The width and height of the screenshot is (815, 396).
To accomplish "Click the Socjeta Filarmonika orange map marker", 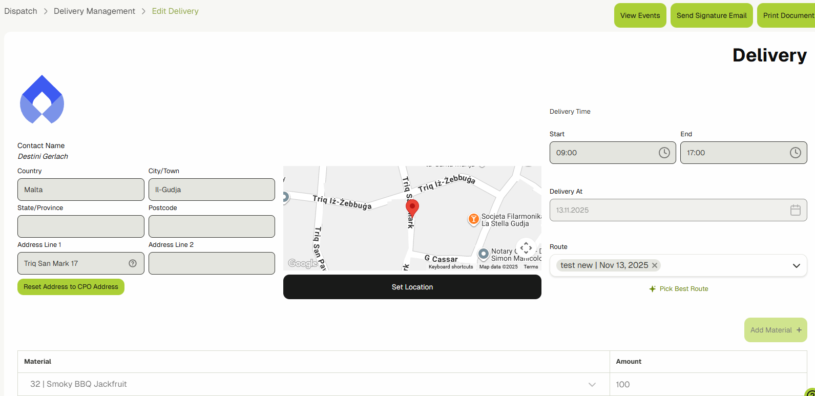I will click(474, 219).
